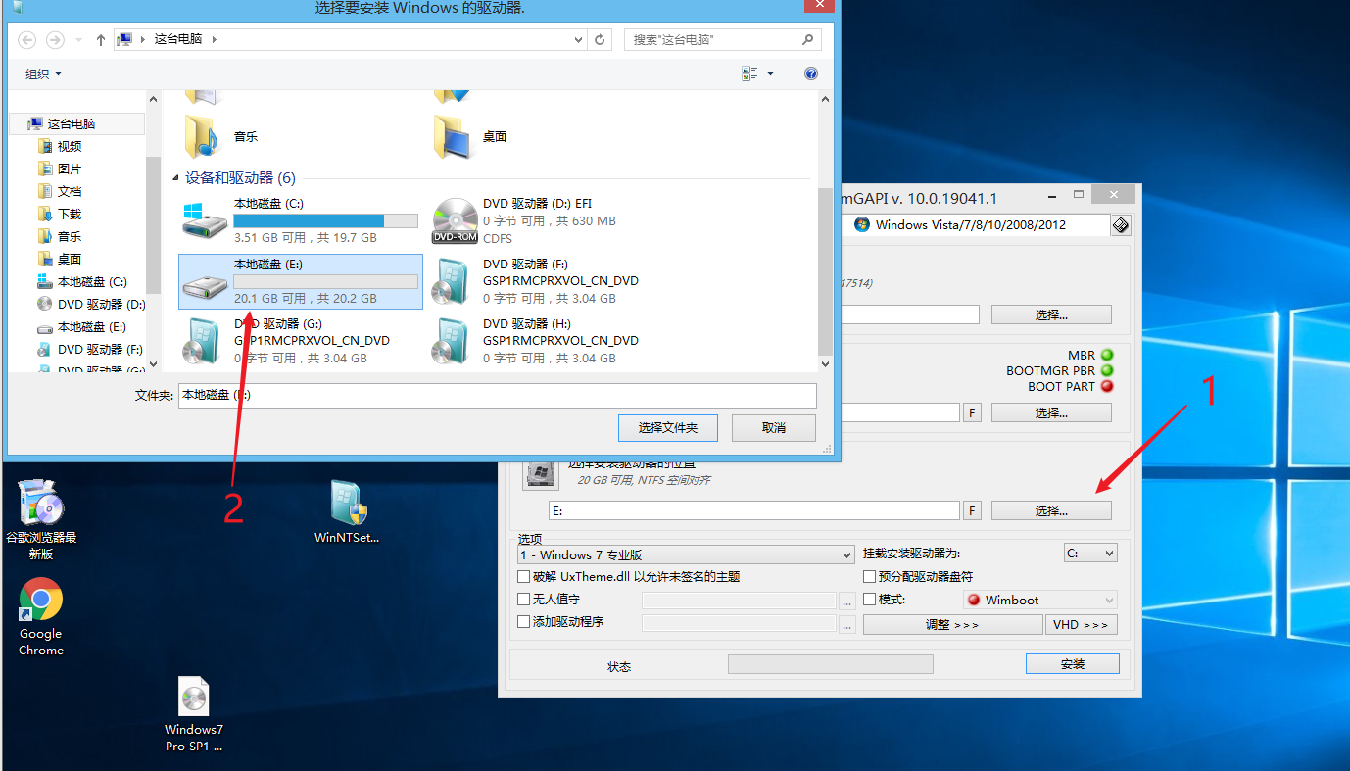Go up one folder level

(101, 40)
